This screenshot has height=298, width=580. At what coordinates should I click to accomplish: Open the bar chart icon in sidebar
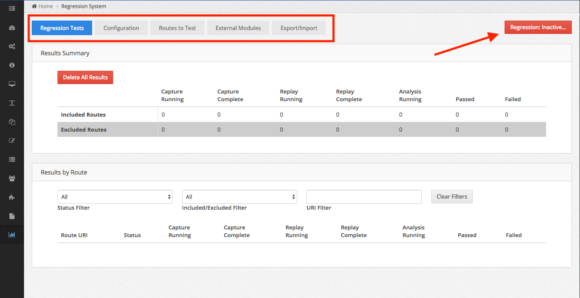click(x=12, y=235)
